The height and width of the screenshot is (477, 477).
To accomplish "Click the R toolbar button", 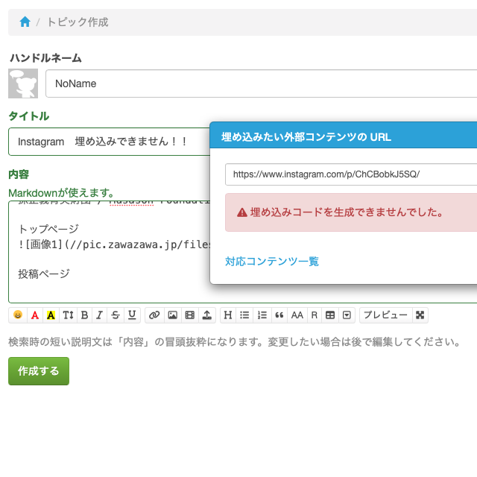I will coord(315,315).
